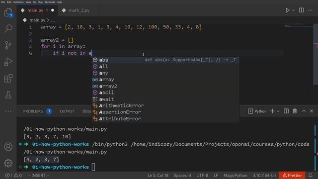Kill the terminal with trash icon
The width and height of the screenshot is (318, 179).
click(295, 111)
